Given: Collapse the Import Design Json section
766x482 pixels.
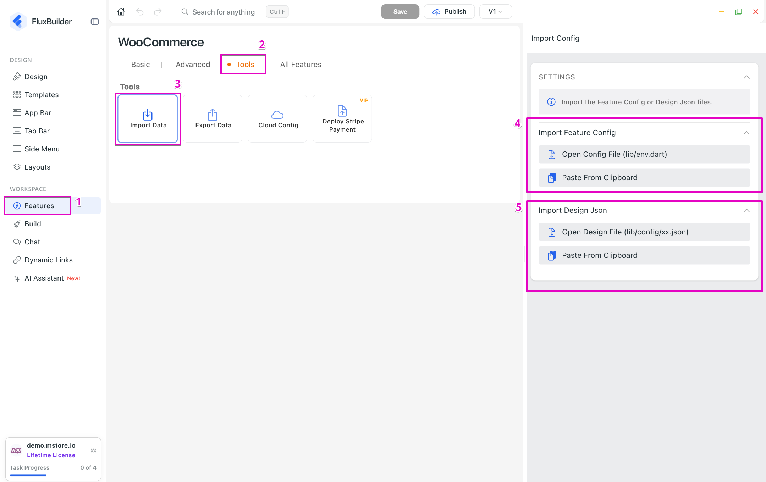Looking at the screenshot, I should [746, 210].
